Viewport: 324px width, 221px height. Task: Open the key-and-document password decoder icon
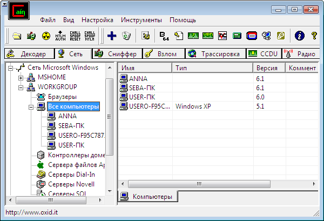pyautogui.click(x=179, y=36)
